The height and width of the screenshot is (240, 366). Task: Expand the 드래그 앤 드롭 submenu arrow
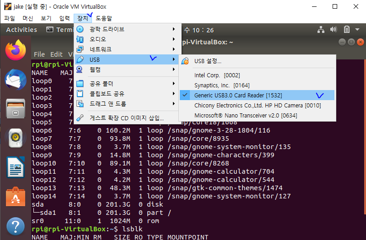point(174,104)
